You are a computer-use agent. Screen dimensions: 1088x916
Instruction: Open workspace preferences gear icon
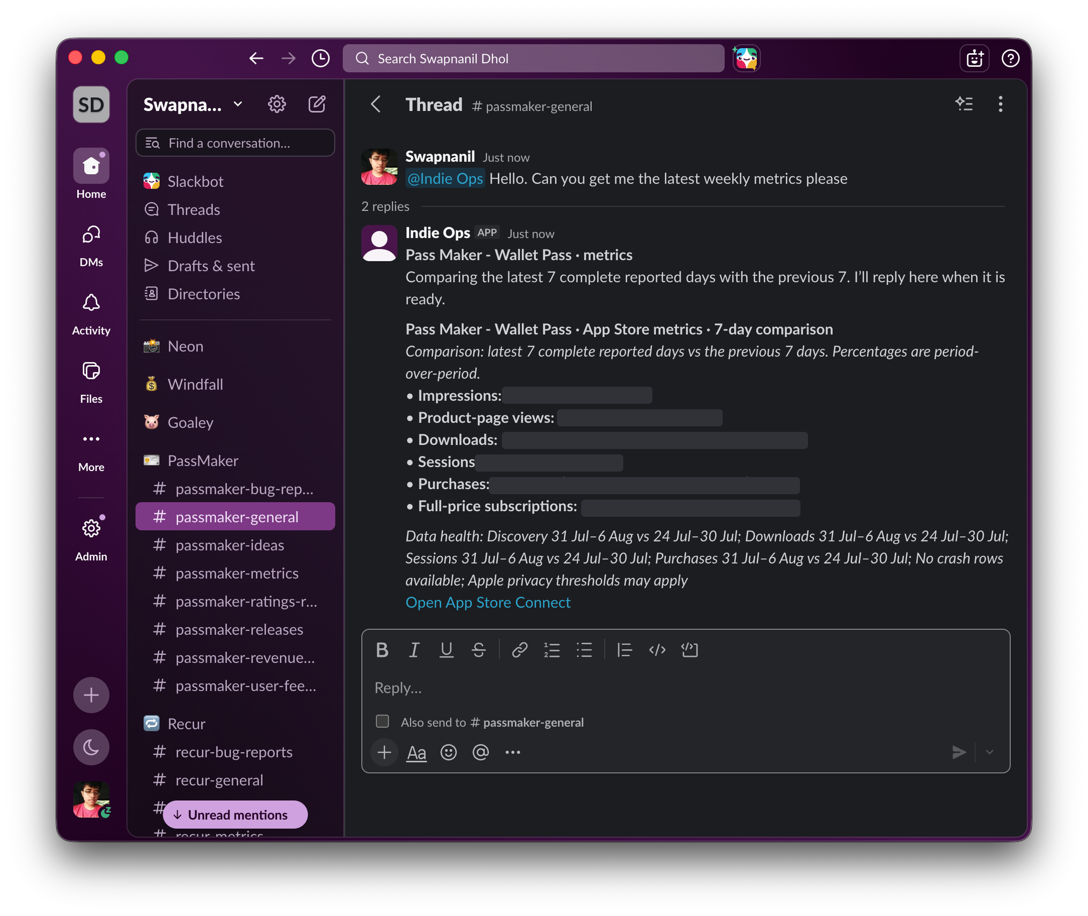coord(277,104)
